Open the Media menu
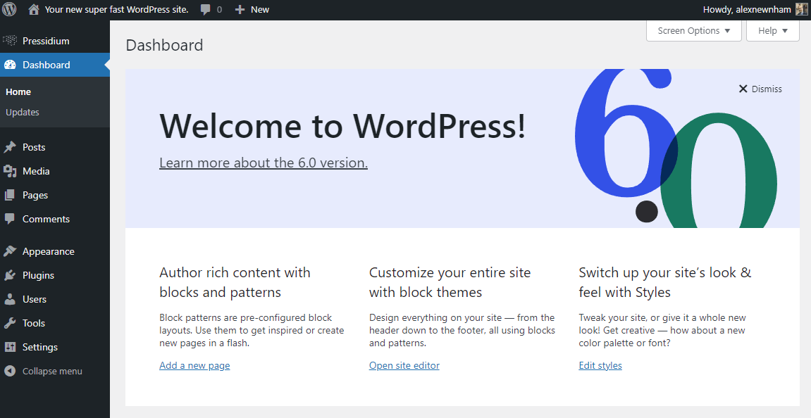811x418 pixels. click(x=55, y=171)
